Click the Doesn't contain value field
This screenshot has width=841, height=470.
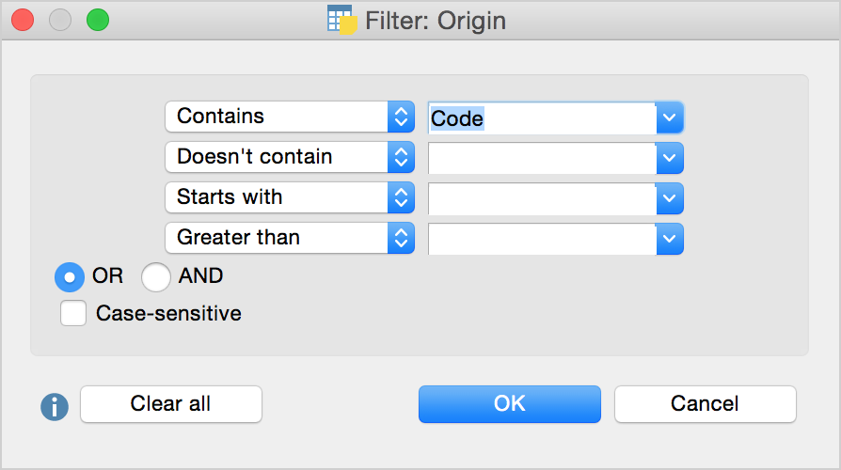point(541,158)
